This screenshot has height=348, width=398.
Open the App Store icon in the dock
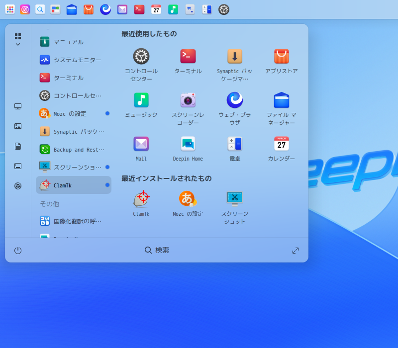[89, 9]
